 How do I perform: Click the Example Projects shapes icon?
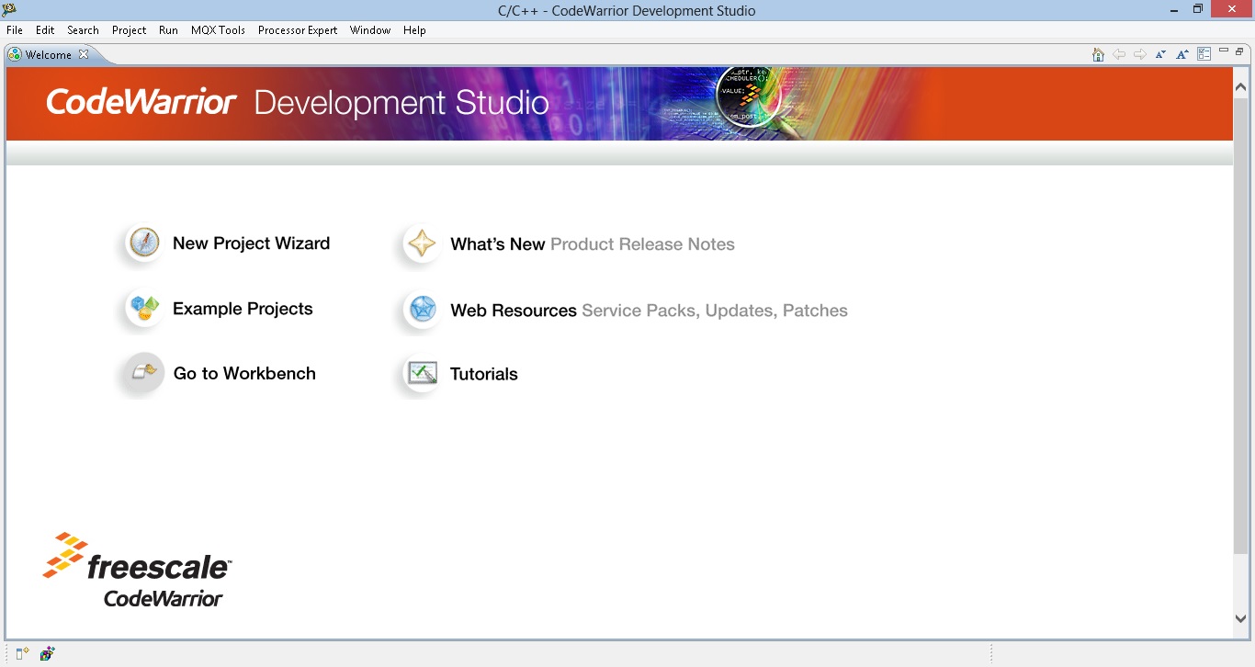(144, 309)
